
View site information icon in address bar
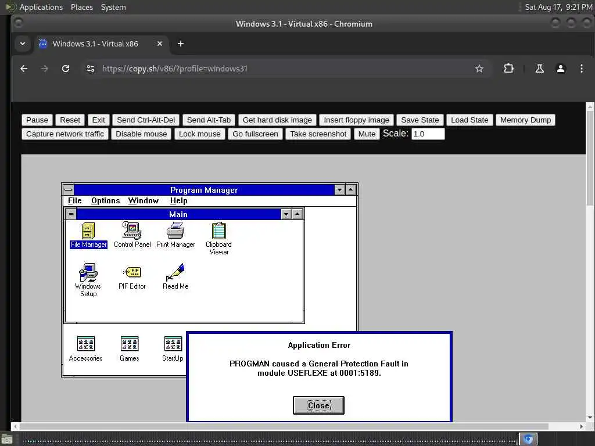tap(90, 69)
